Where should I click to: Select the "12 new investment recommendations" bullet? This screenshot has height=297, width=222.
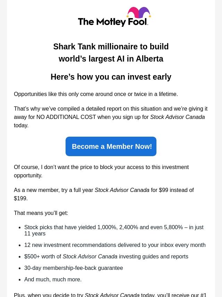pos(115,245)
